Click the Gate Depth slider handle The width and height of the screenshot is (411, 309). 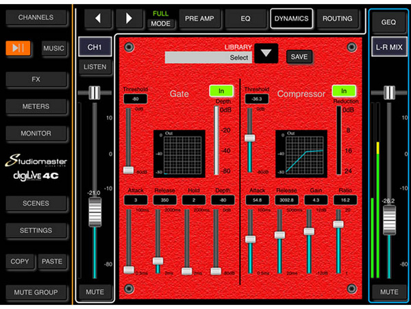click(216, 271)
